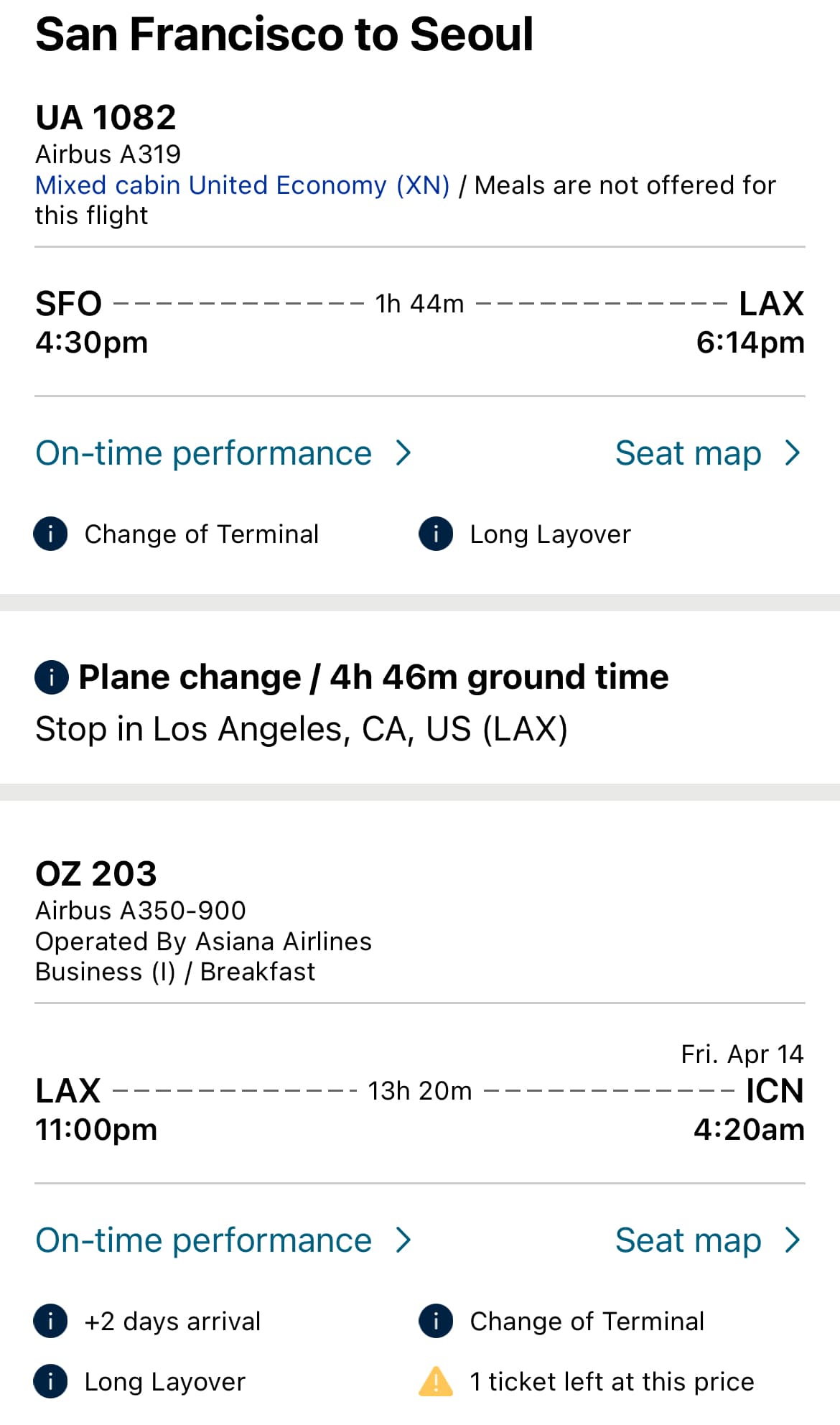Select the OZ 203 flight number heading
This screenshot has height=1425, width=840.
click(x=96, y=874)
